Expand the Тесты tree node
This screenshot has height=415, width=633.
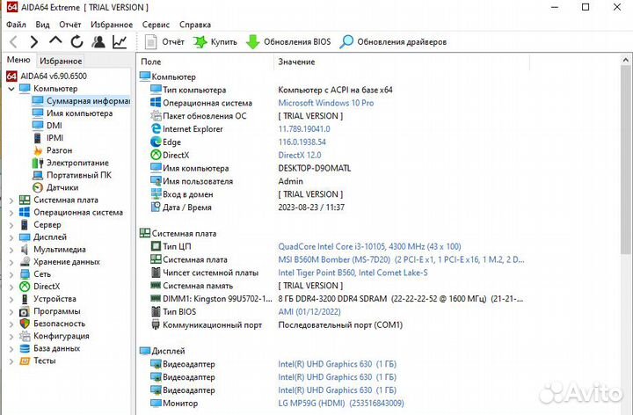tap(11, 360)
